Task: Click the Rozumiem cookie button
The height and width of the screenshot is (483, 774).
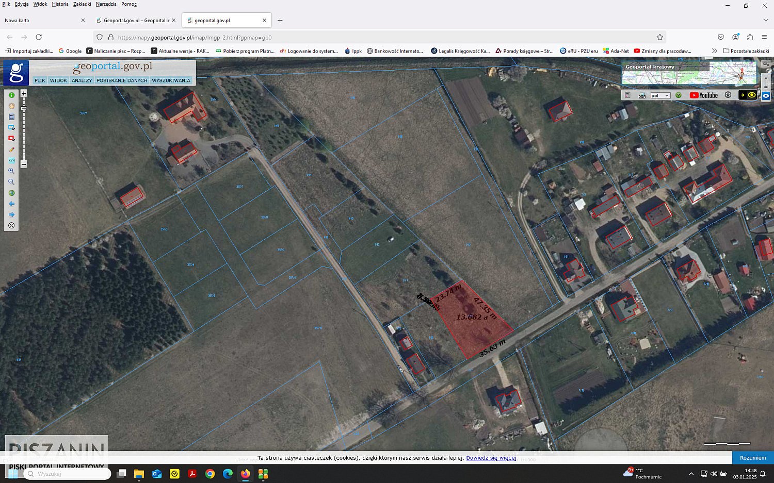Action: (753, 458)
